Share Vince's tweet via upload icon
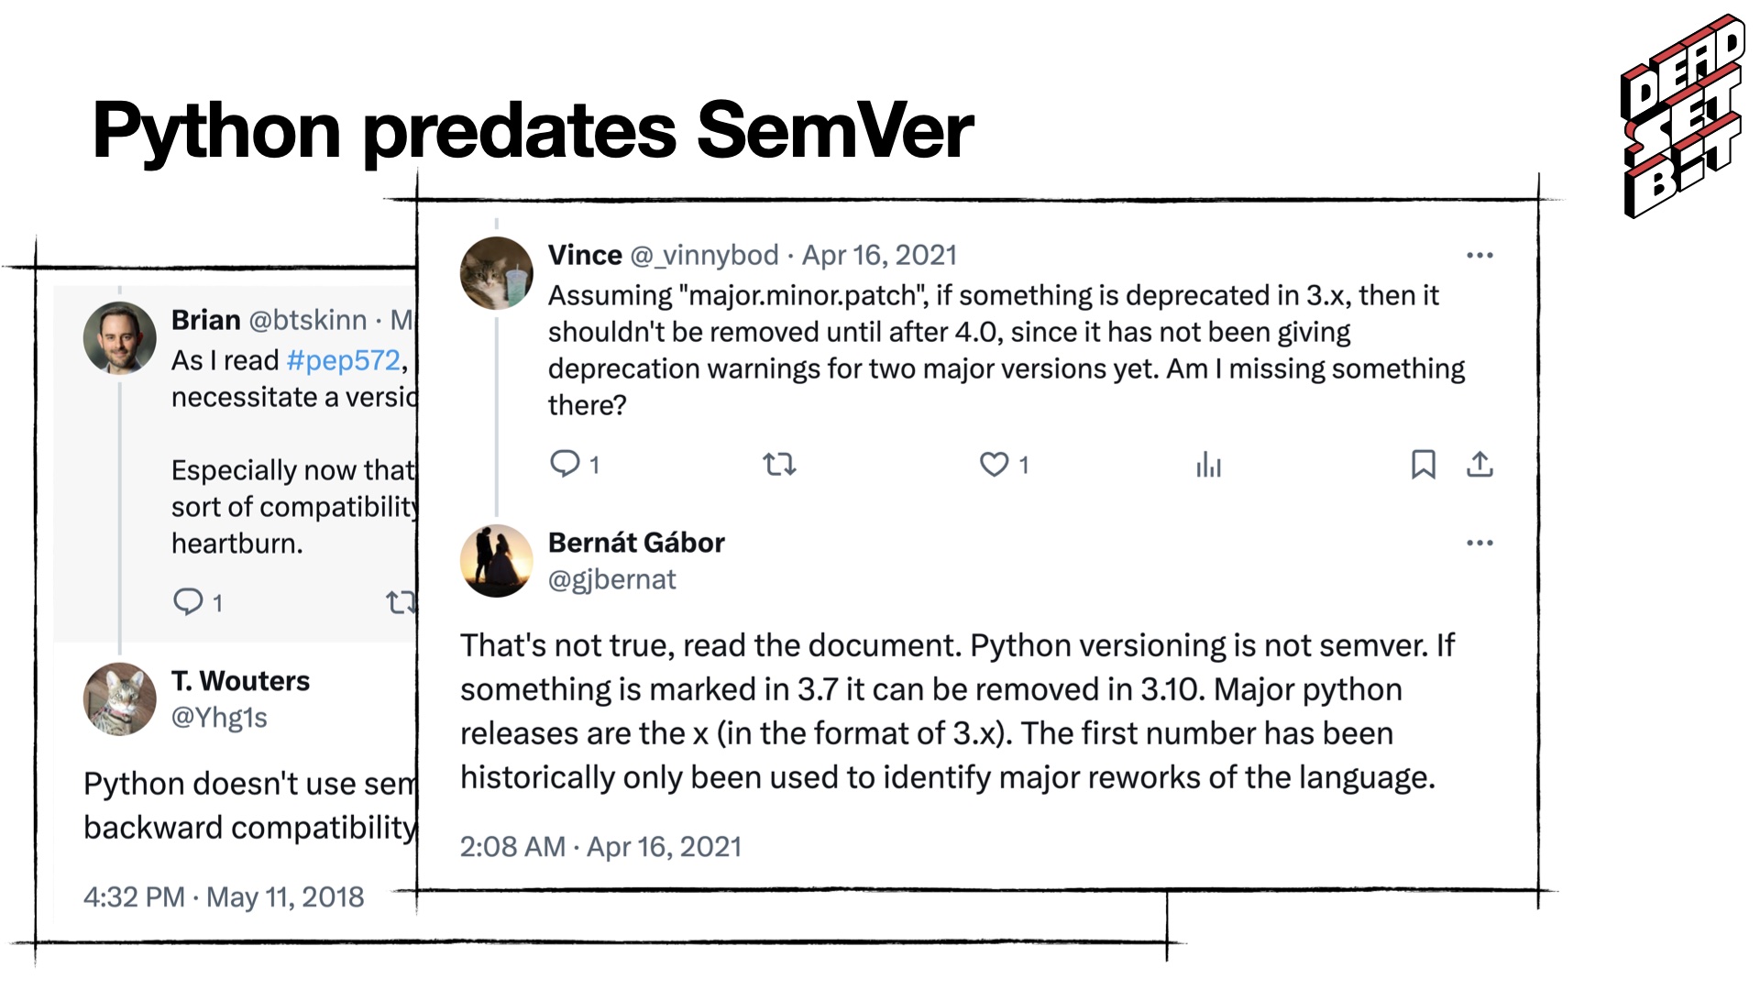This screenshot has height=990, width=1760. pos(1479,465)
